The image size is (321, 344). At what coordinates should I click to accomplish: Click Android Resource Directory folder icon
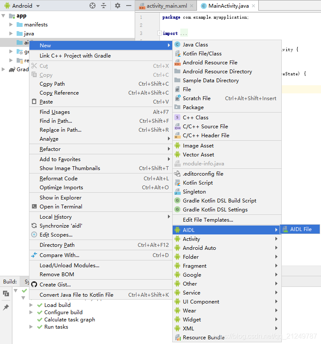[177, 71]
